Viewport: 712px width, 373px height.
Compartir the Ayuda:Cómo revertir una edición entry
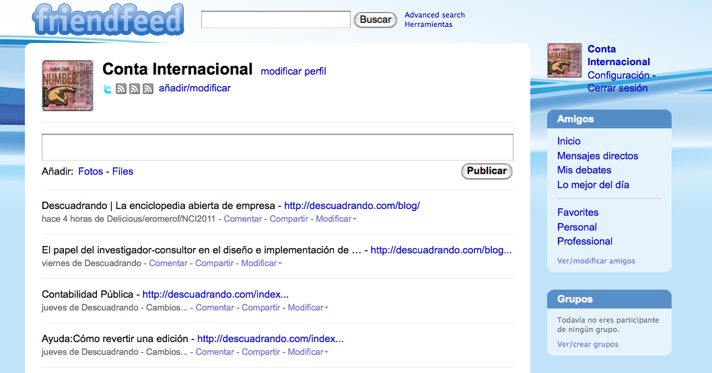pos(260,352)
